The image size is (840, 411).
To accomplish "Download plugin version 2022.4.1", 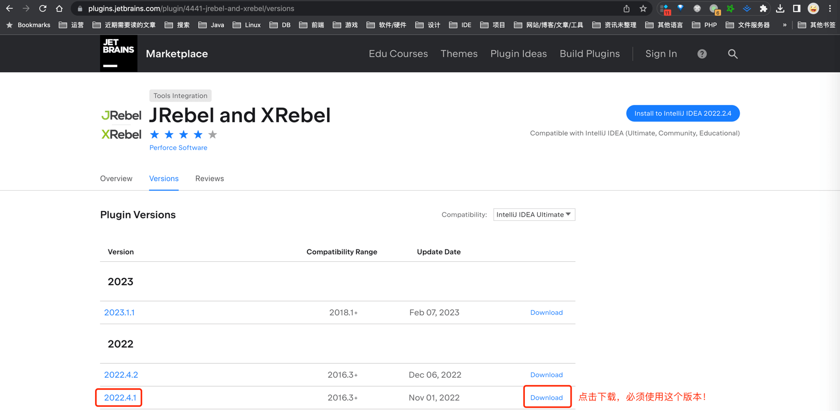I will [546, 397].
